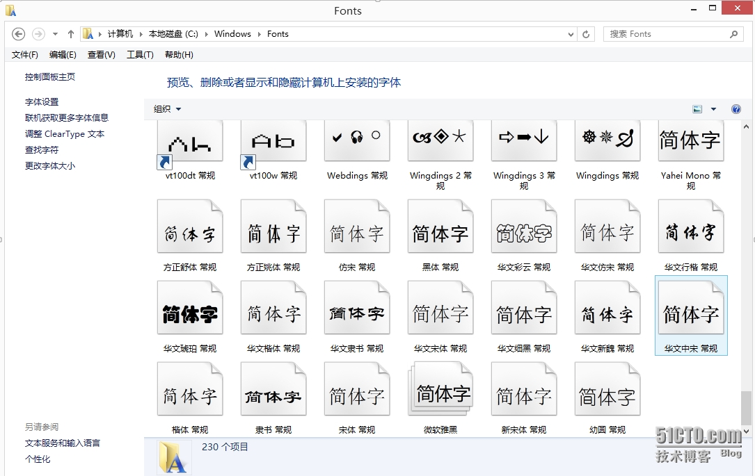
Task: Open the help icon in toolbar
Action: pyautogui.click(x=736, y=109)
